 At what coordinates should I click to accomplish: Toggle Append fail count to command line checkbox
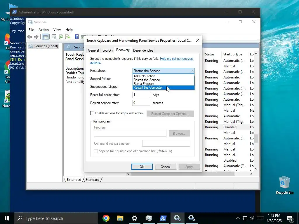pyautogui.click(x=96, y=151)
